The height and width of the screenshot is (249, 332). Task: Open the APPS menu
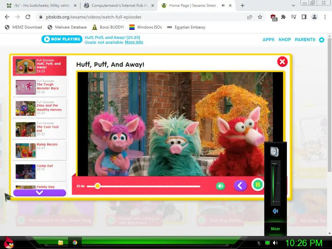coord(268,40)
